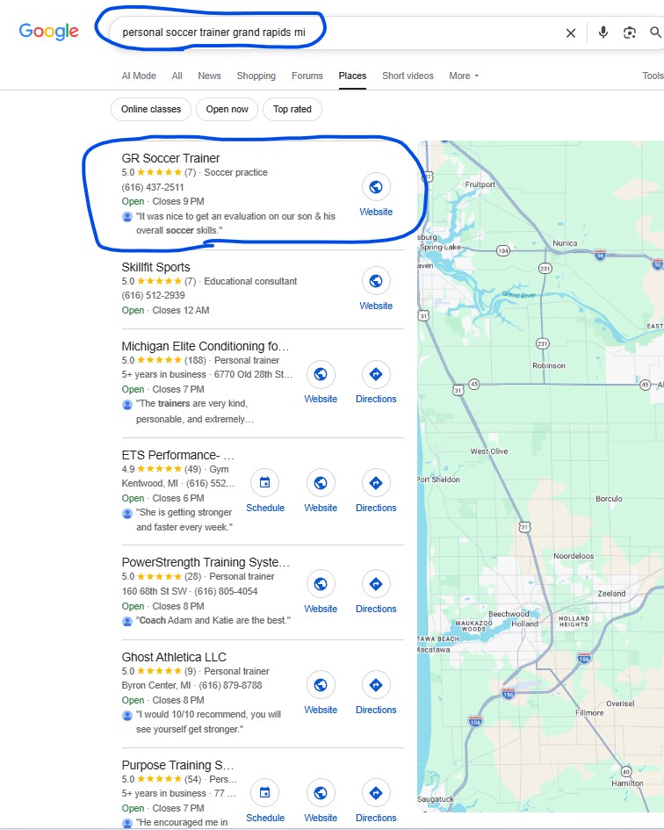Open PowerStrength Training website icon
664x830 pixels.
click(321, 584)
